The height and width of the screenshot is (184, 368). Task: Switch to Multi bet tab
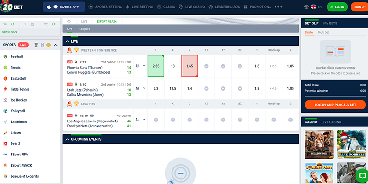tap(323, 32)
